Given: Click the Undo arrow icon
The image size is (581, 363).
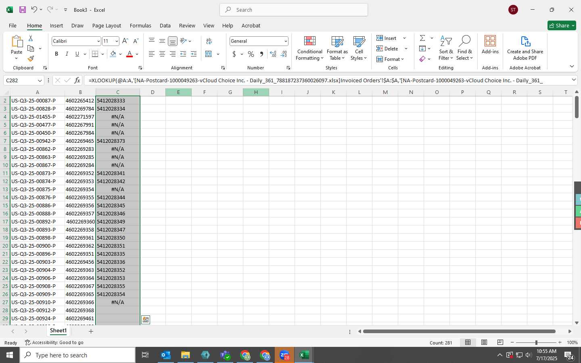Looking at the screenshot, I should (x=34, y=10).
